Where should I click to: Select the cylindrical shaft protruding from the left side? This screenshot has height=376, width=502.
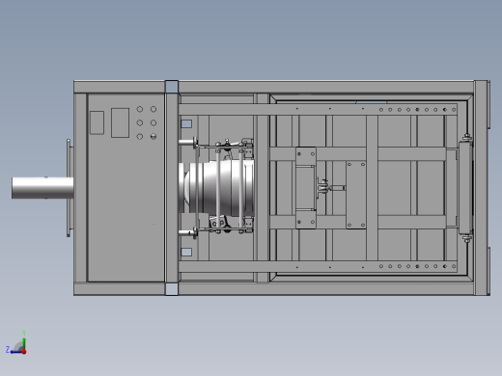click(x=42, y=188)
